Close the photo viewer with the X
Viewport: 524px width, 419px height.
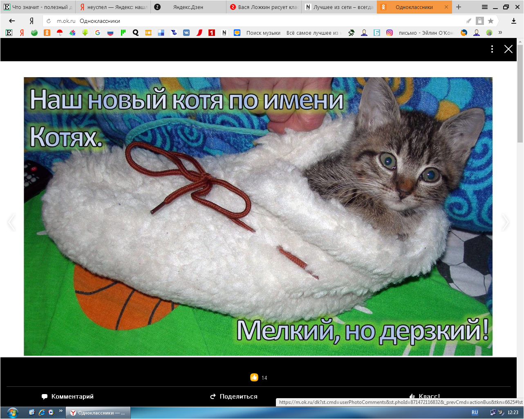pyautogui.click(x=508, y=49)
